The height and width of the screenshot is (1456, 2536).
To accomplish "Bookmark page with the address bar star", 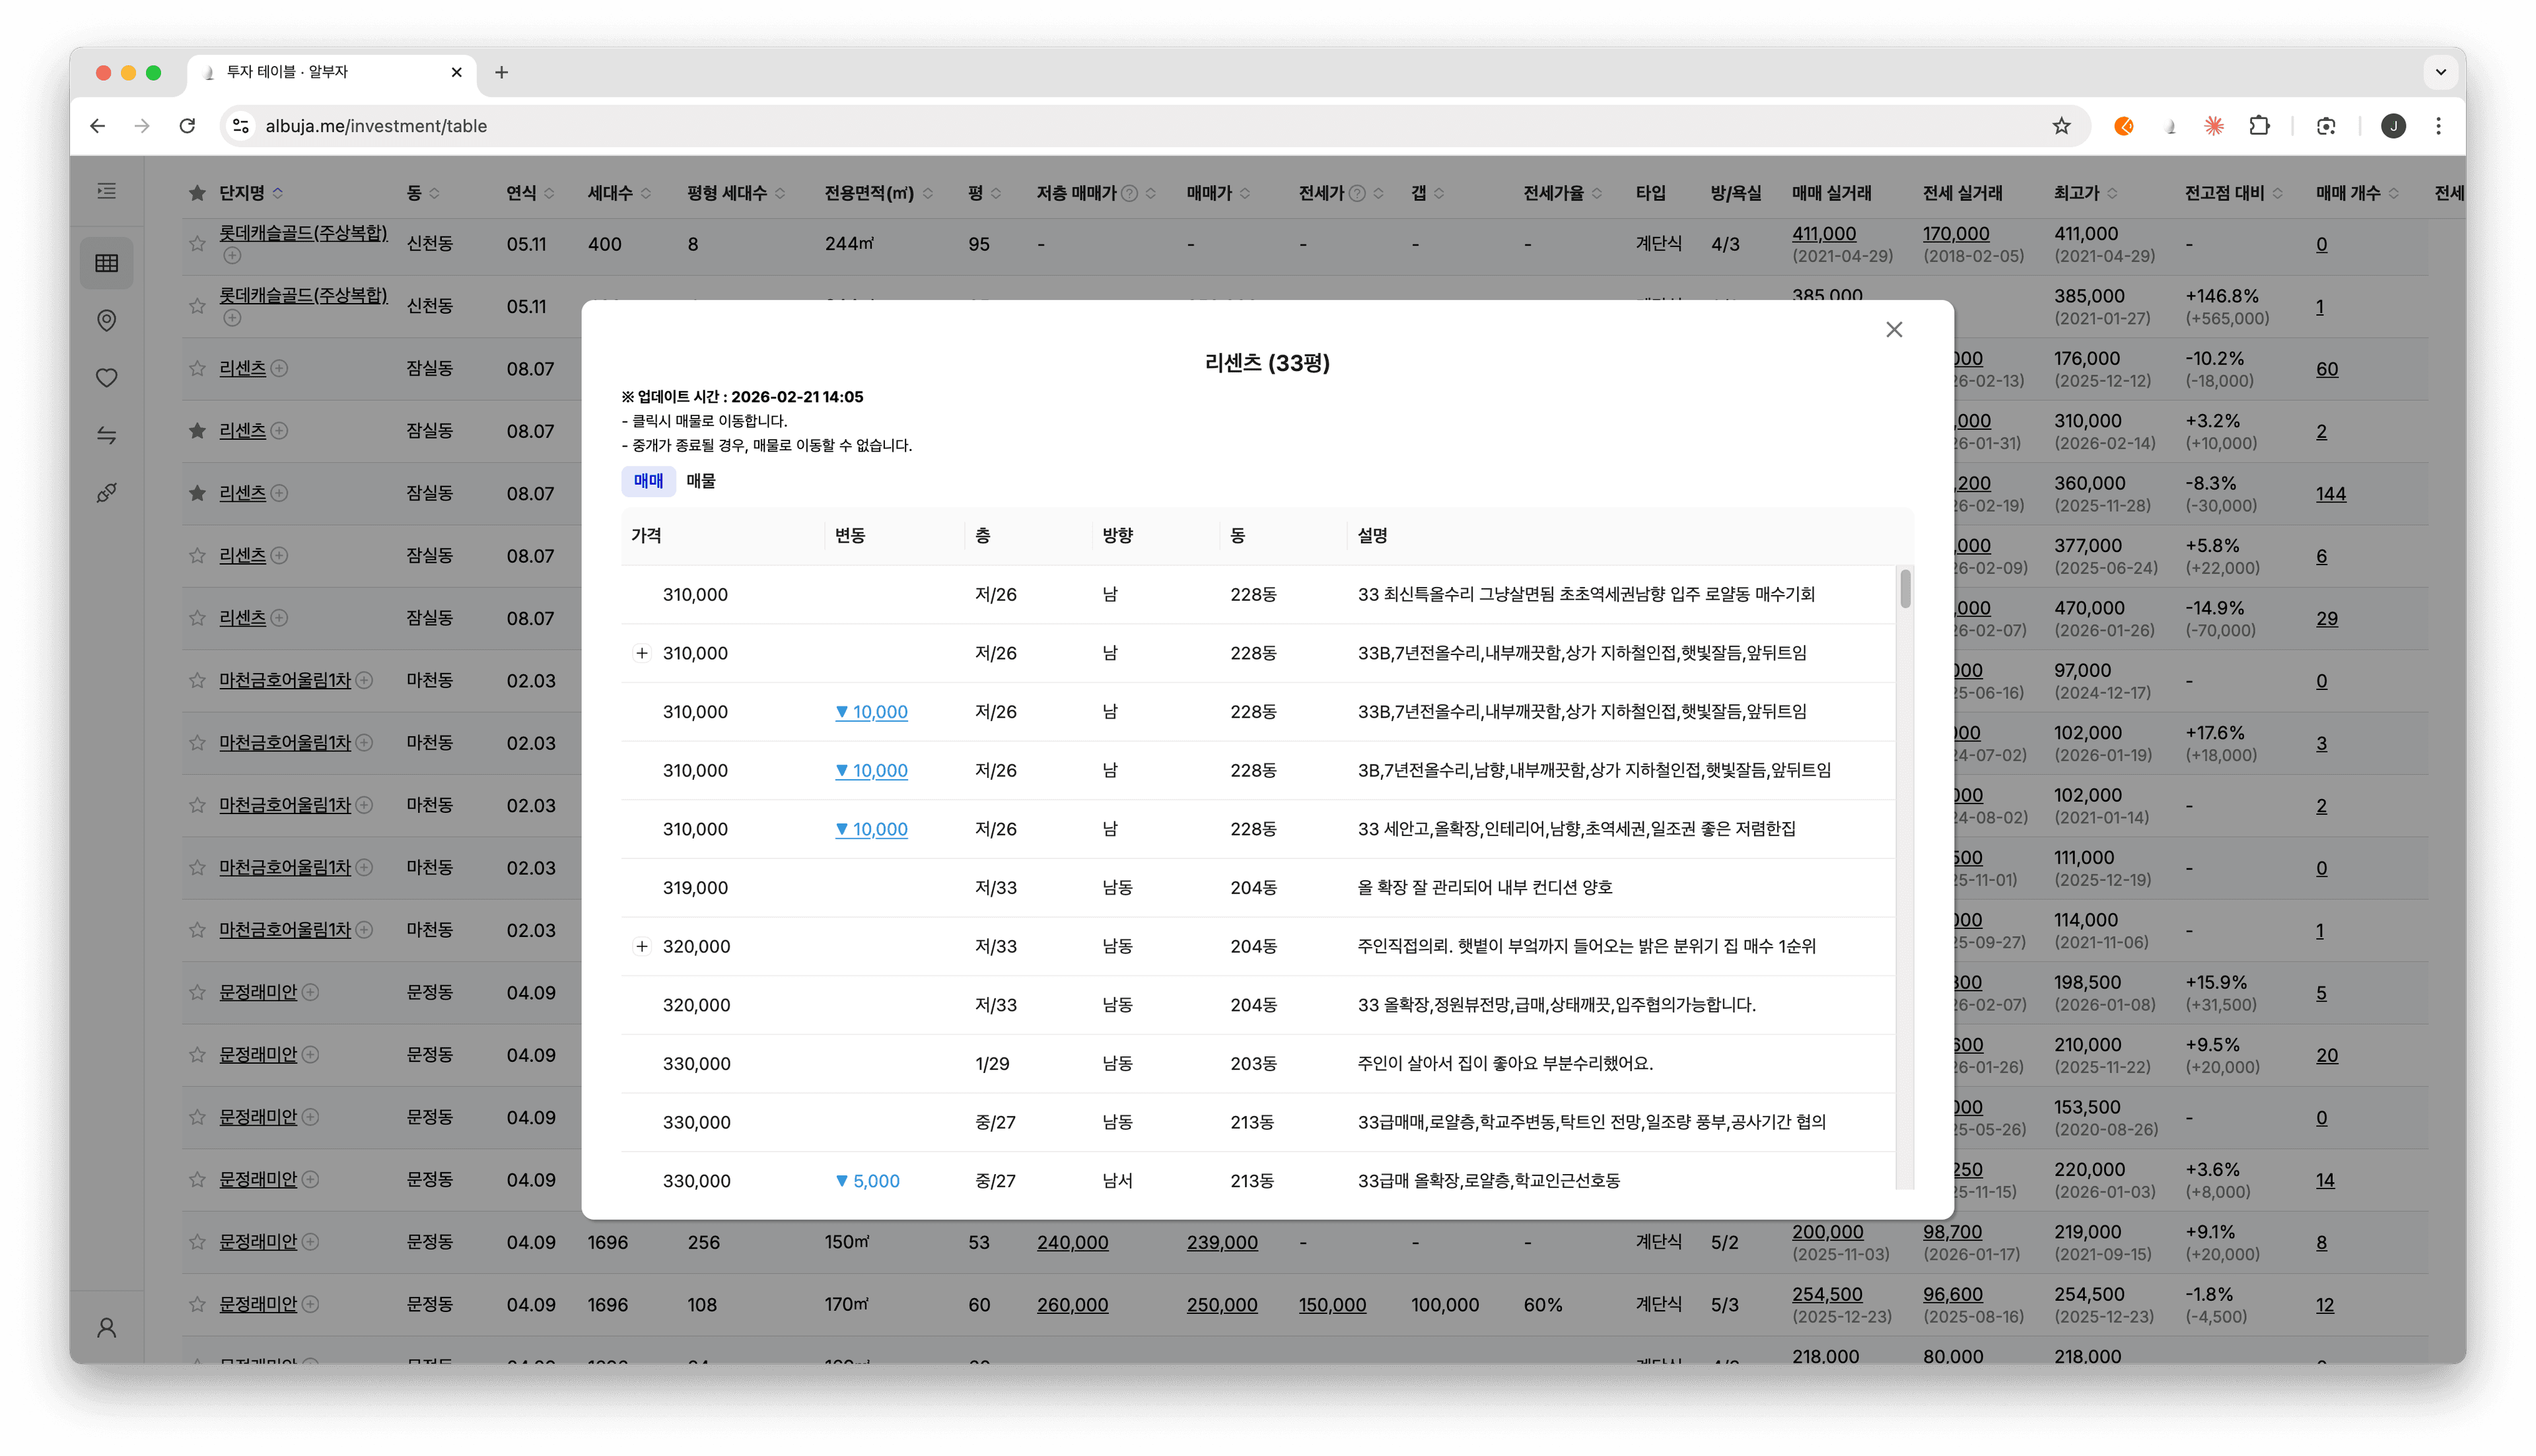I will click(x=2061, y=126).
